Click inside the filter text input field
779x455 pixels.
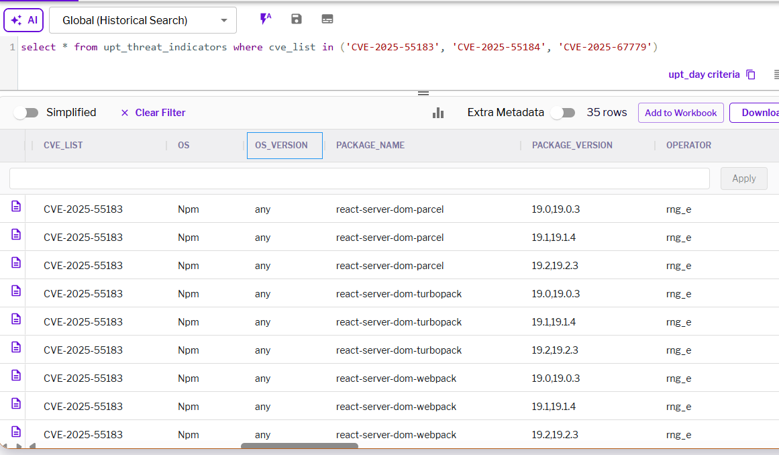pyautogui.click(x=359, y=179)
